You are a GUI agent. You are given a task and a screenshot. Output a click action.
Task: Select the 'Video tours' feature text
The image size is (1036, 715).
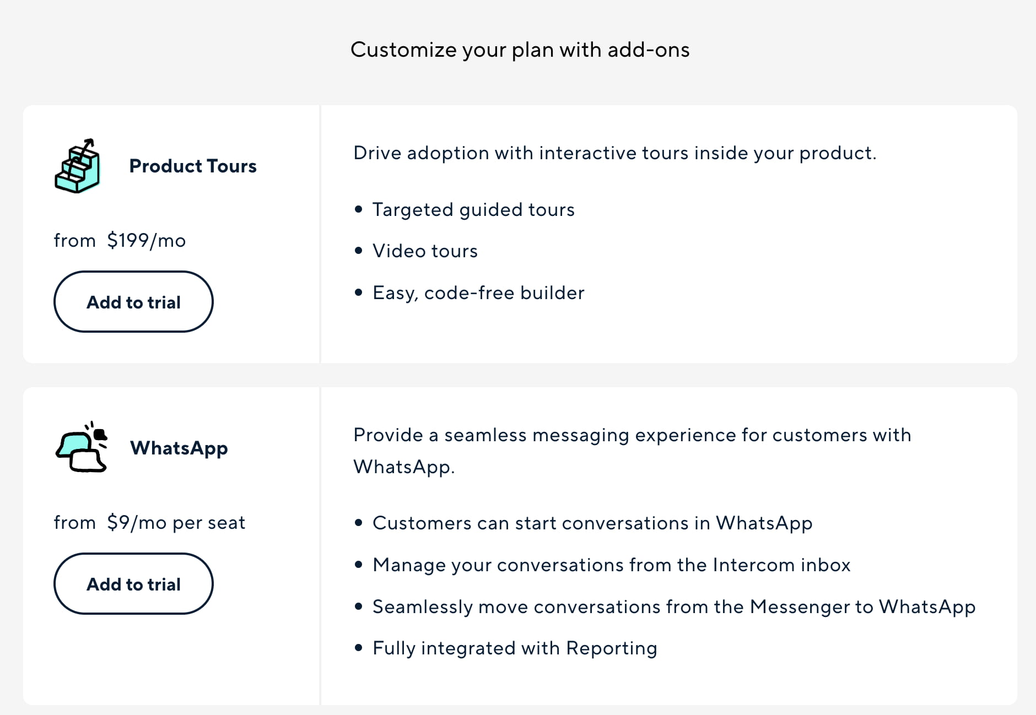pos(425,251)
